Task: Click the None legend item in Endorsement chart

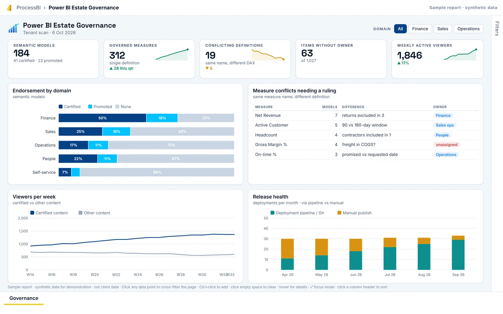Action: pyautogui.click(x=123, y=107)
